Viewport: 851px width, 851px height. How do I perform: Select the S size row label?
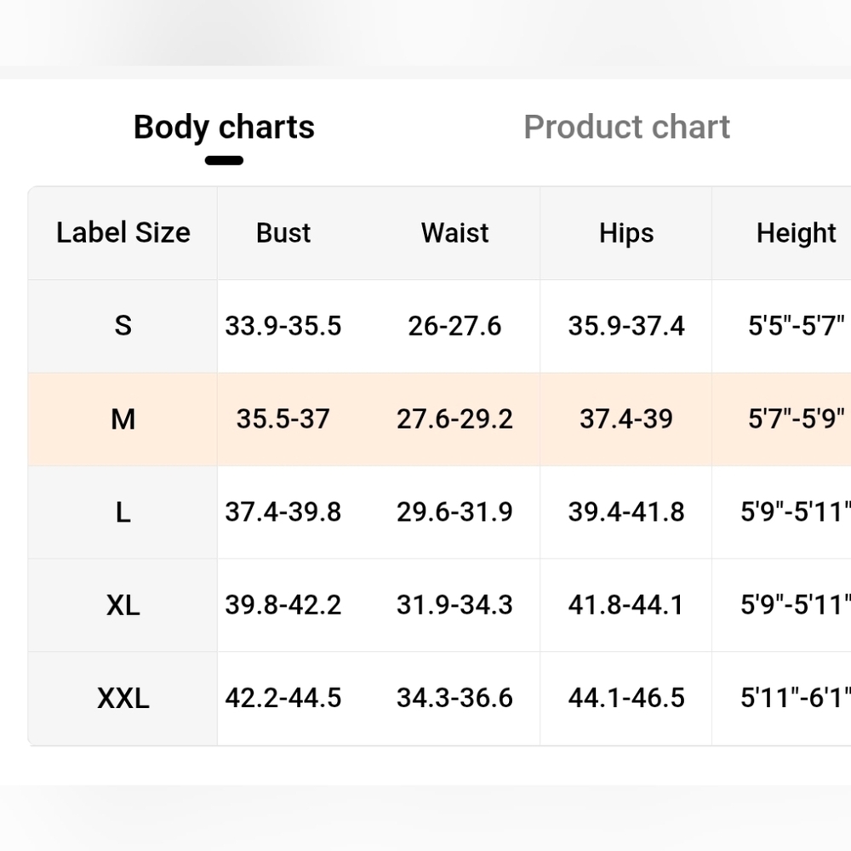tap(123, 326)
